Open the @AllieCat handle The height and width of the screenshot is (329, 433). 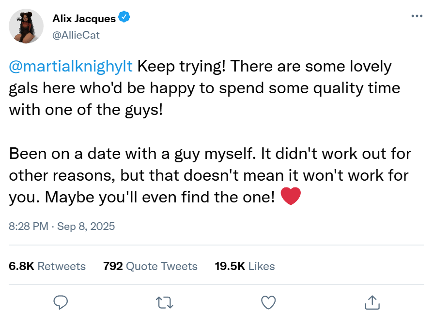tap(76, 35)
